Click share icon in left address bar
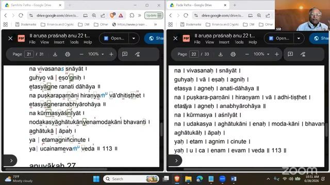 103,15
